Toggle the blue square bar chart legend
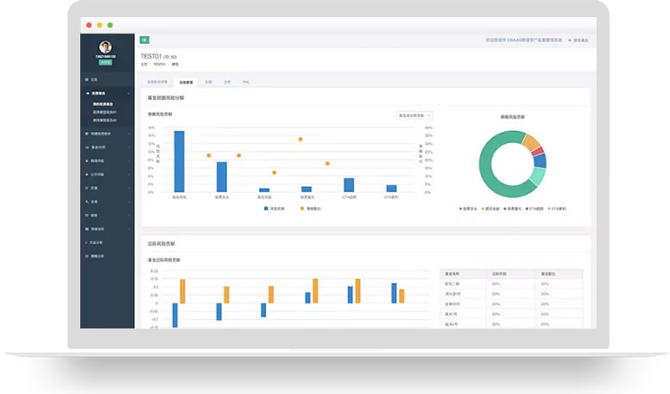Screen dimensions: 670x394 coord(274,209)
